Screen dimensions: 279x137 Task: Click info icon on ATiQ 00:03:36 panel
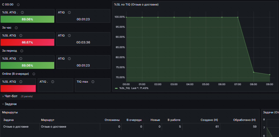click(x=69, y=36)
